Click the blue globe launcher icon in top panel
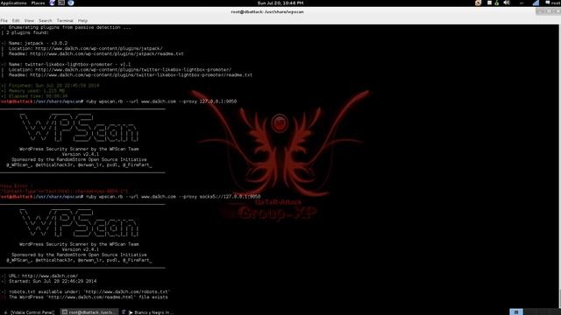This screenshot has height=315, width=561. coord(71,3)
